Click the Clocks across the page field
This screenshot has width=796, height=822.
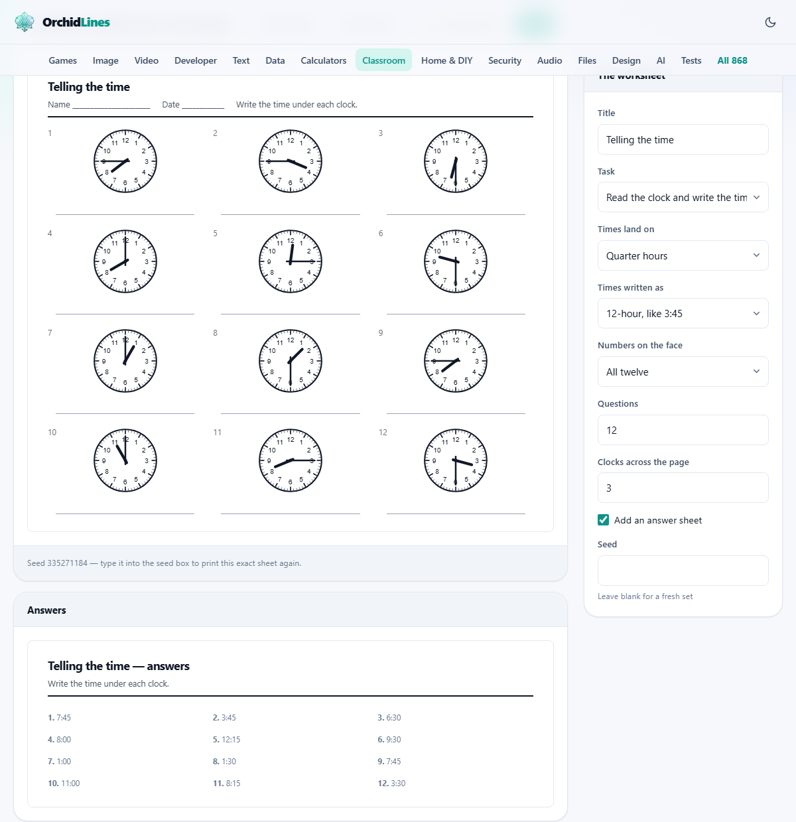coord(683,488)
